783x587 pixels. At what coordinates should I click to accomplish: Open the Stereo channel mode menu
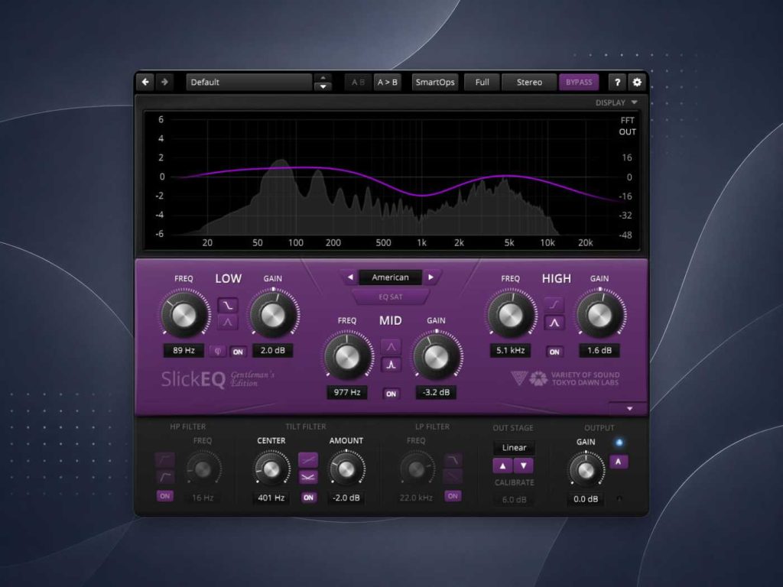[529, 83]
